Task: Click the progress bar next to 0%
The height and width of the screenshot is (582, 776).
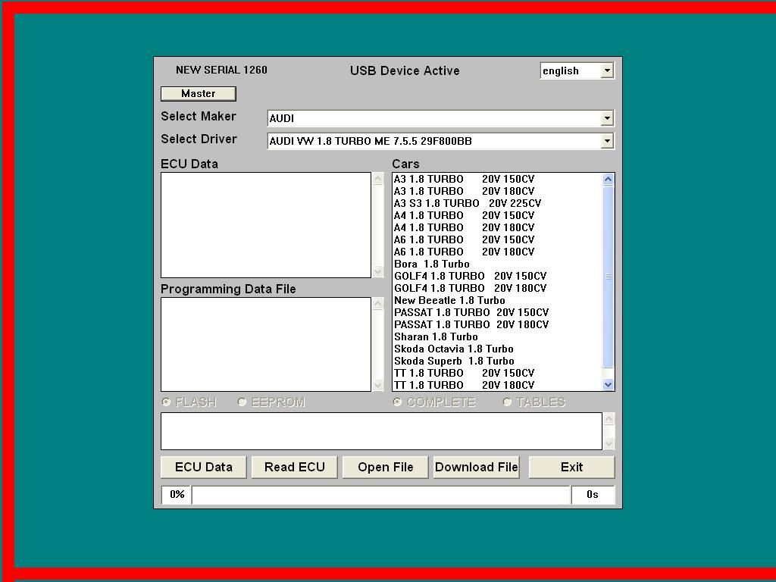Action: [x=381, y=494]
